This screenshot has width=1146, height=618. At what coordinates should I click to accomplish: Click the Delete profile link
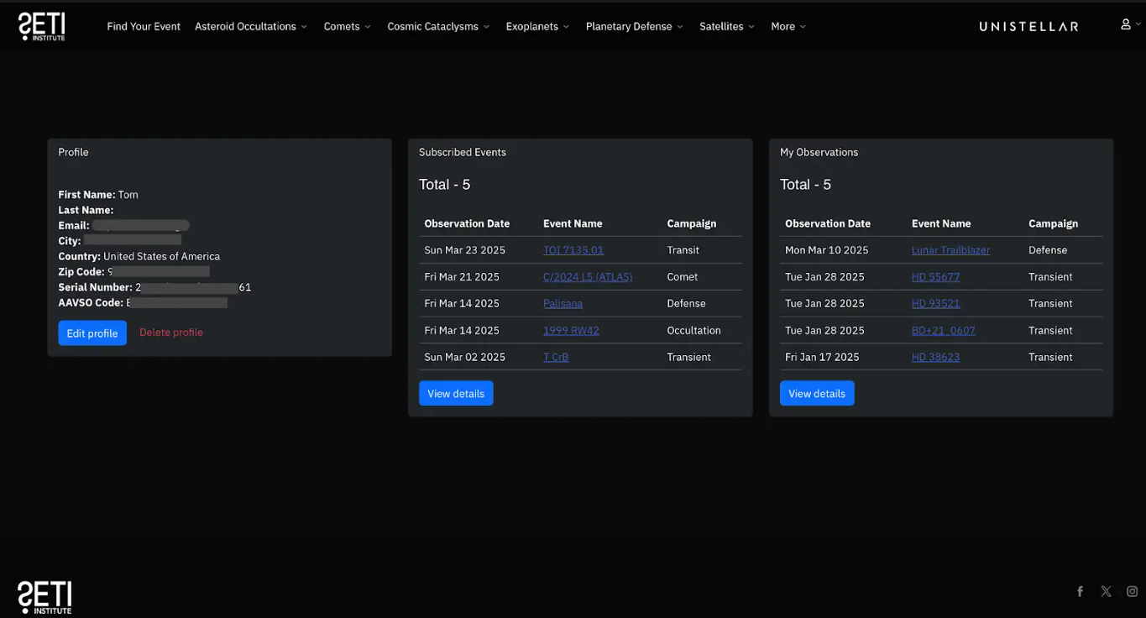click(171, 333)
